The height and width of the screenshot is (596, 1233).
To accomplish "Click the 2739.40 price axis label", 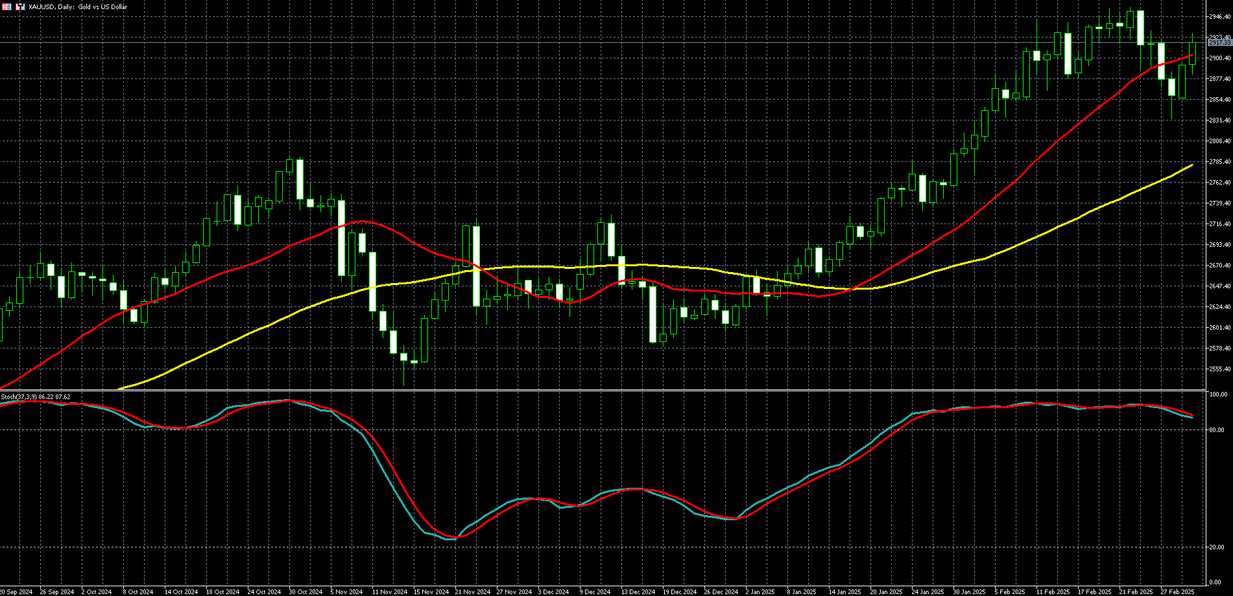I will [x=1219, y=203].
